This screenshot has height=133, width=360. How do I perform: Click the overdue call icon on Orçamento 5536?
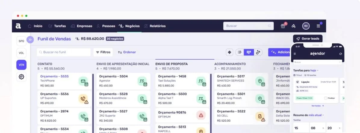[83, 99]
